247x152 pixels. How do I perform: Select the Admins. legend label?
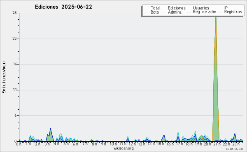coord(175,12)
